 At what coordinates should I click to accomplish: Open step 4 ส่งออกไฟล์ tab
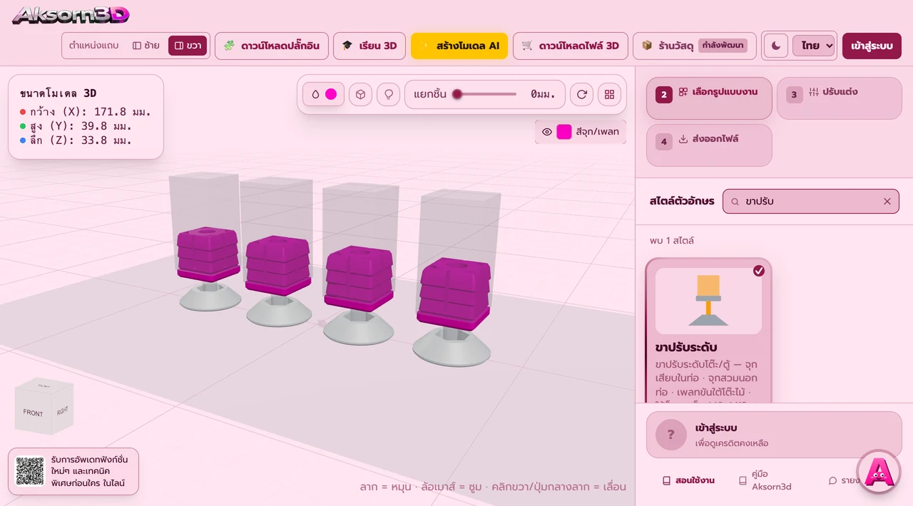coord(709,145)
